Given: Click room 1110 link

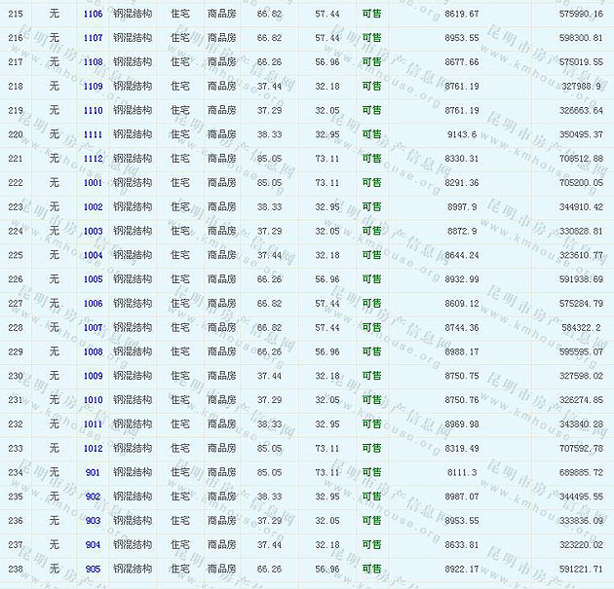Looking at the screenshot, I should [x=93, y=110].
